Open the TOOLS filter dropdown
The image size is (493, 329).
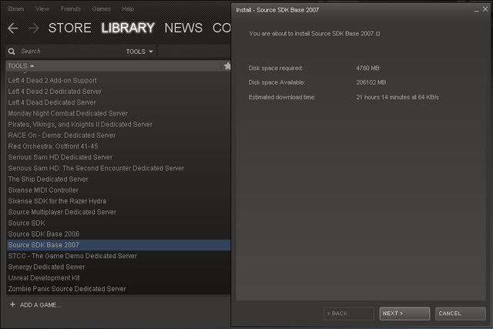139,52
